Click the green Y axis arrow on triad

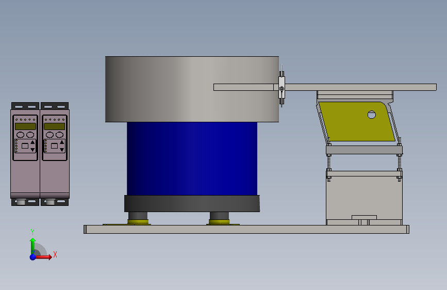pos(33,246)
